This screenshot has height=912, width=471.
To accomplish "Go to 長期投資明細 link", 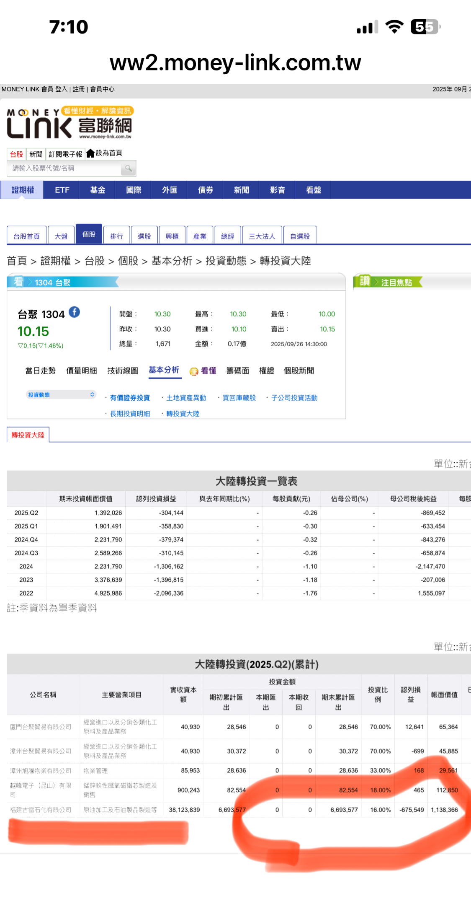I will point(130,414).
